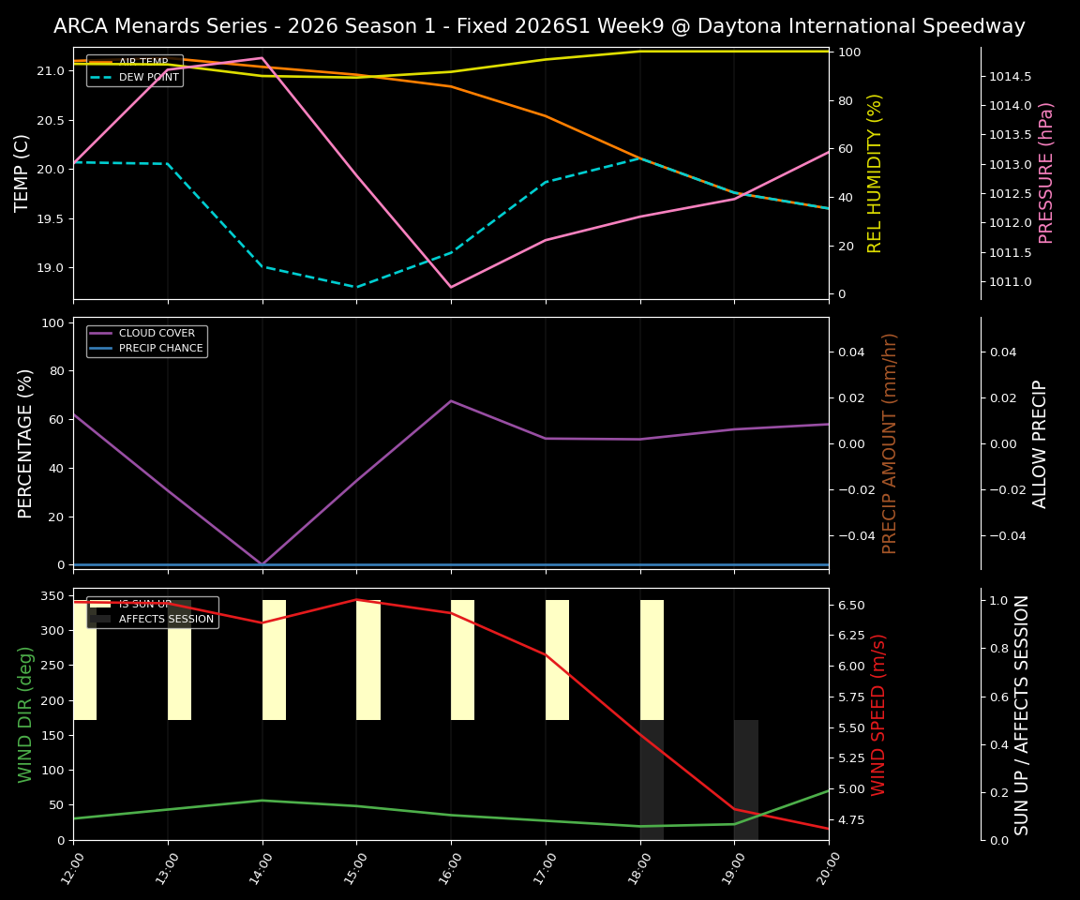Select the CLOUD COVER legend entry
This screenshot has width=1080, height=900.
[x=155, y=333]
